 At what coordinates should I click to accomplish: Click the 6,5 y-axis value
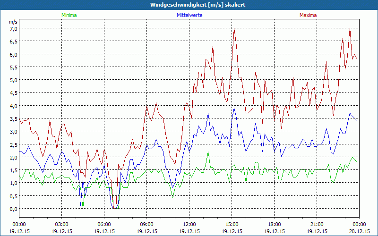tap(14, 42)
